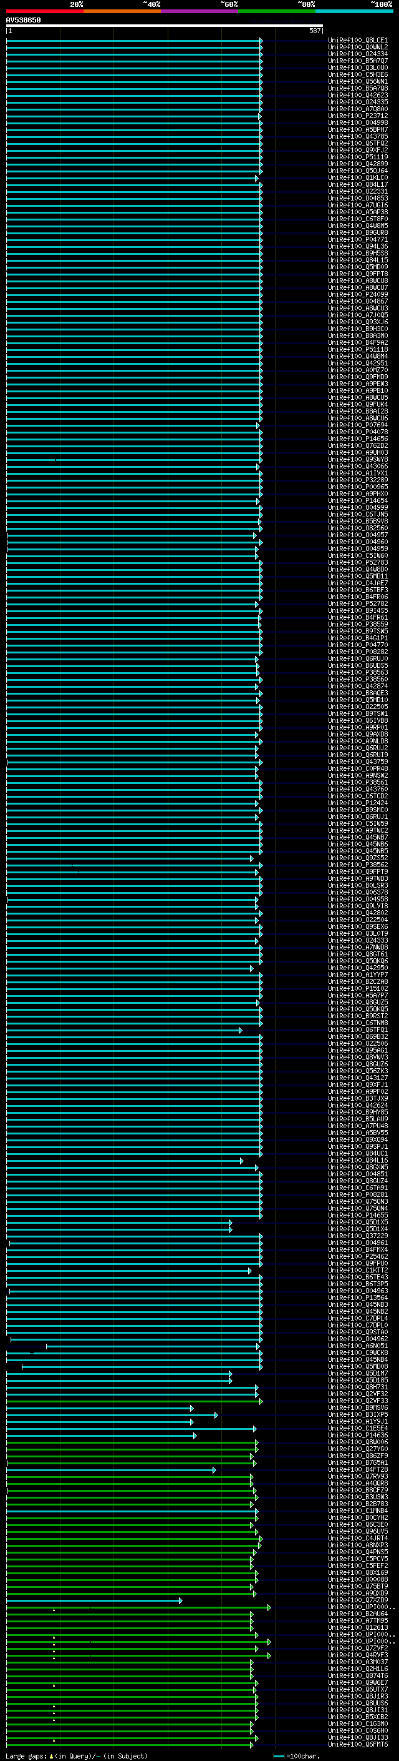The image size is (399, 1761).
Task: Click the UniRef100_O37229 label
Action: coord(358,1236)
